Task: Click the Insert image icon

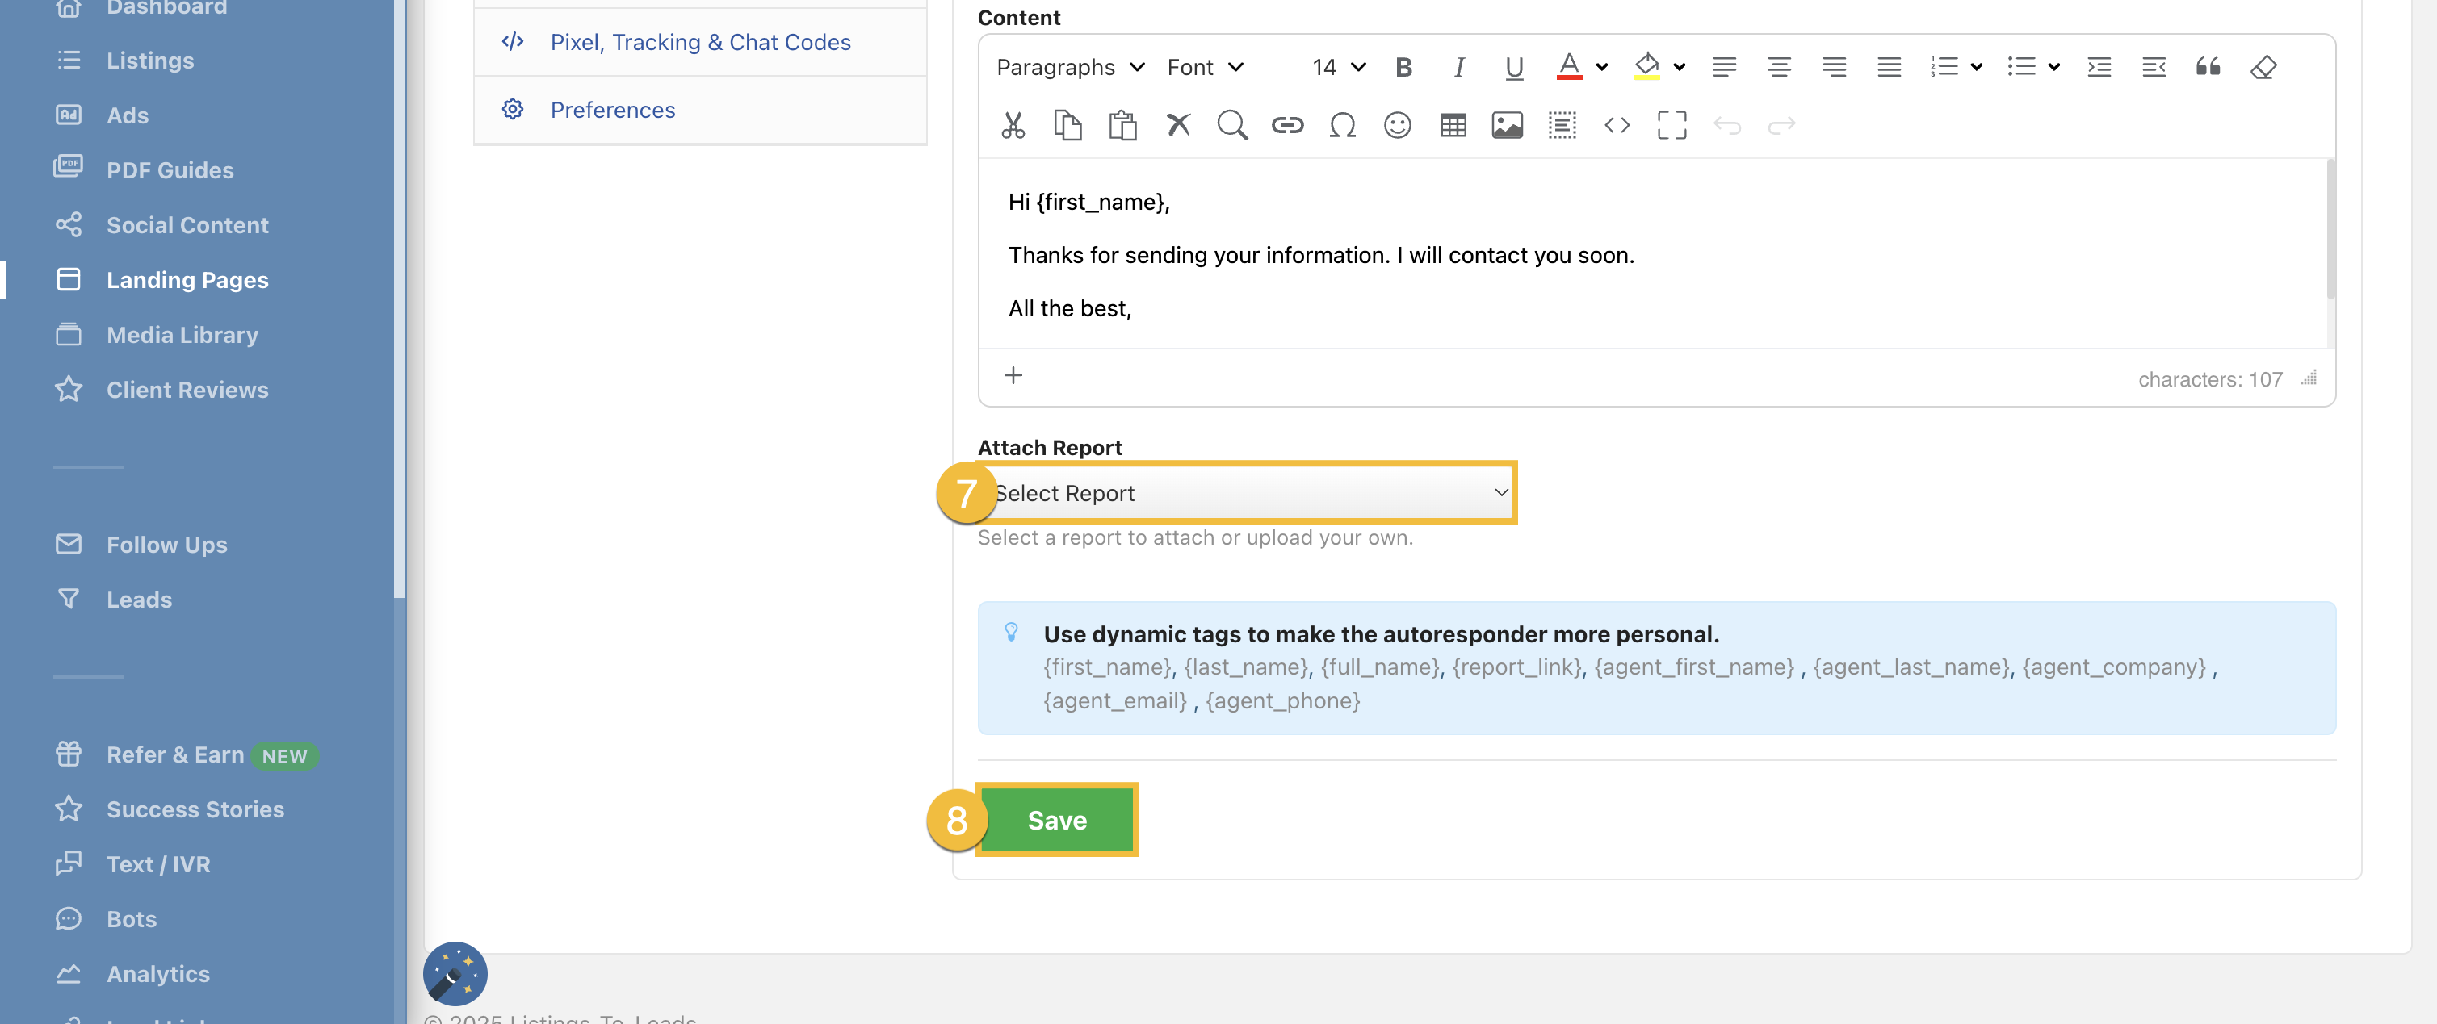Action: [x=1506, y=125]
